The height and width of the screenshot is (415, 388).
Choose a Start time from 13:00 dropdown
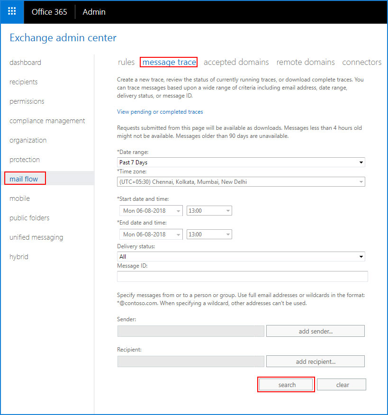[x=209, y=211]
